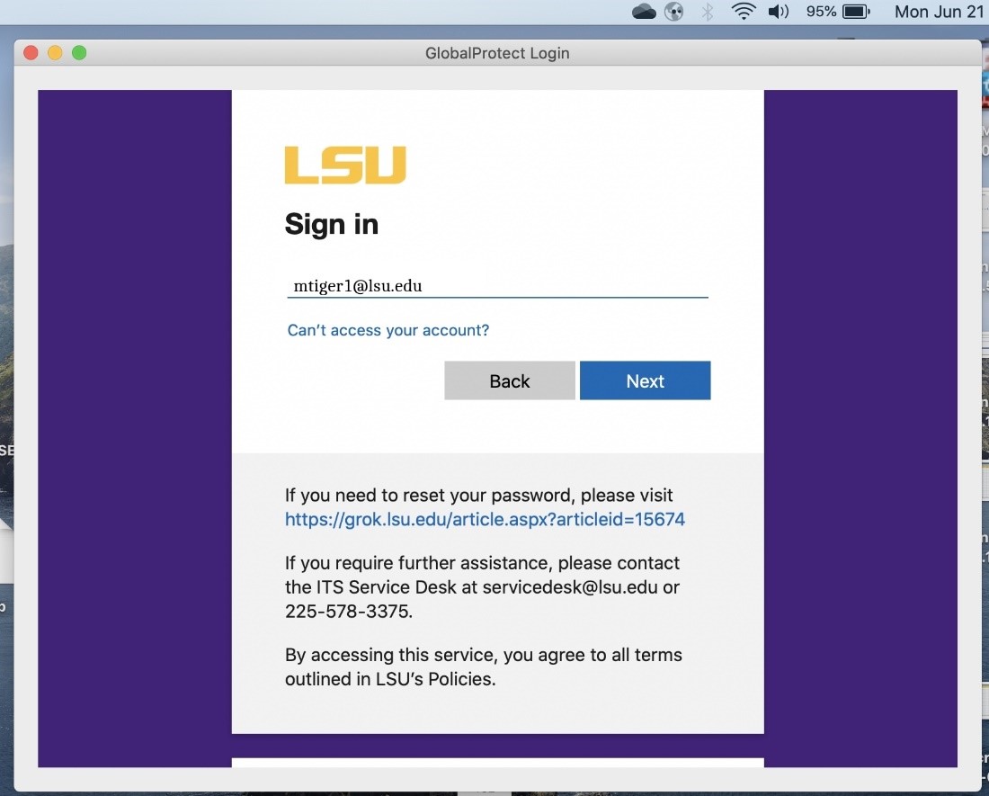Go back using the Back button
Viewport: 989px width, 796px height.
[x=510, y=380]
